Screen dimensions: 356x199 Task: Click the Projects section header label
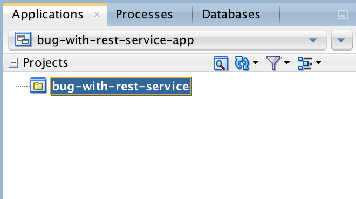point(45,63)
